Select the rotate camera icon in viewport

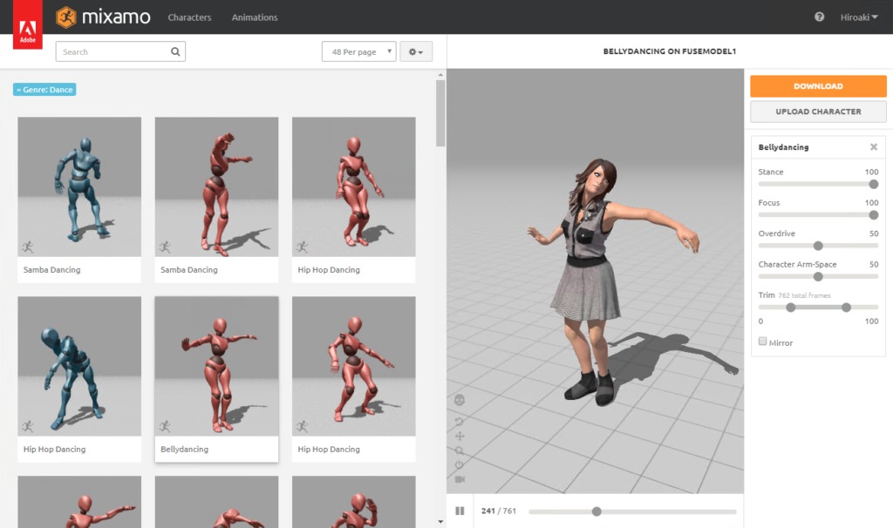pyautogui.click(x=459, y=422)
